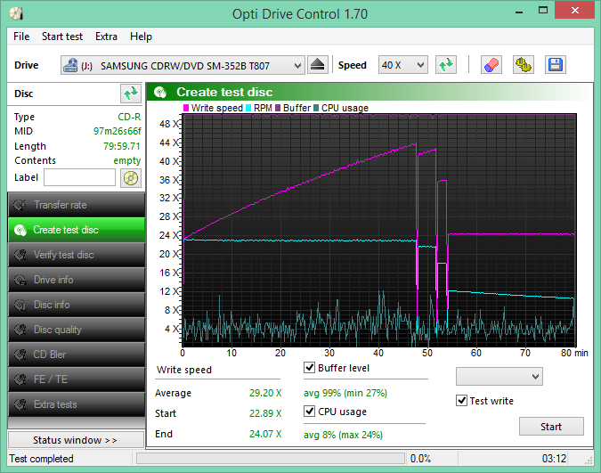Open the Extra menu
The image size is (601, 473).
(106, 37)
